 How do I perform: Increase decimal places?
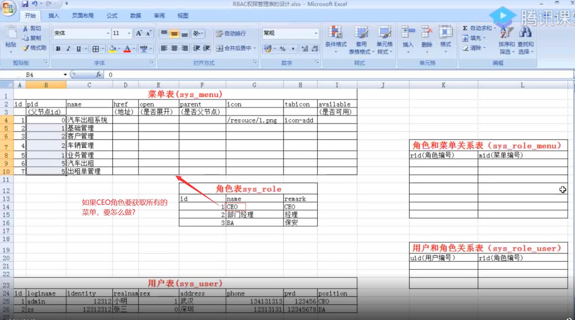305,49
